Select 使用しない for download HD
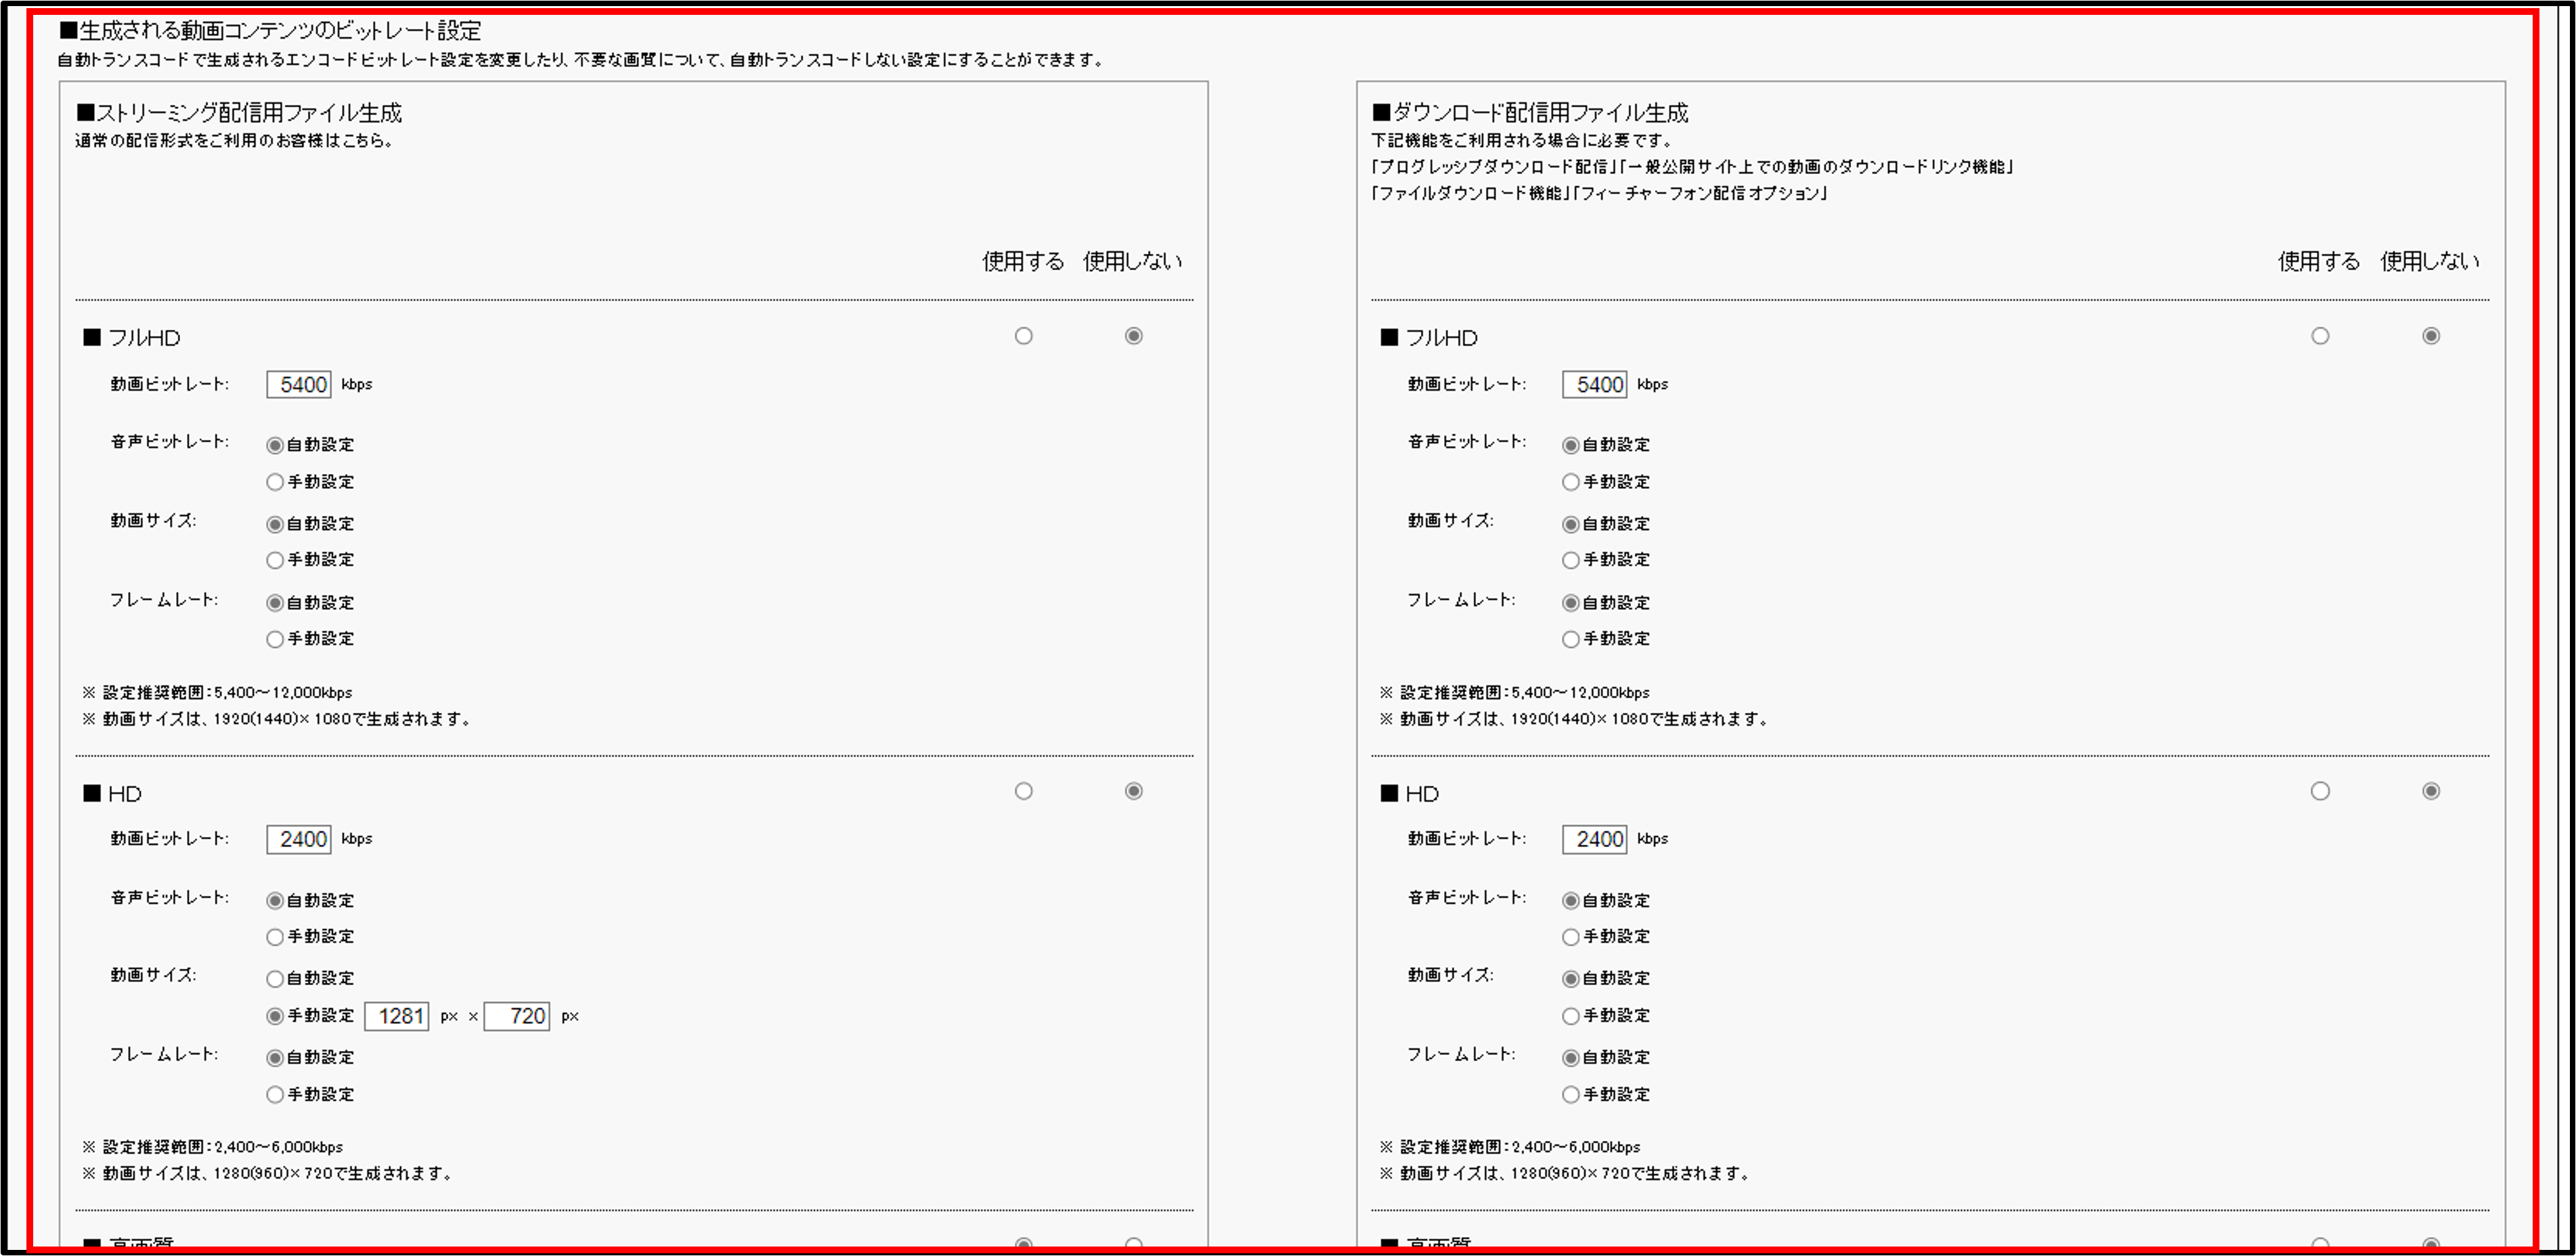Image resolution: width=2576 pixels, height=1256 pixels. [x=2431, y=791]
